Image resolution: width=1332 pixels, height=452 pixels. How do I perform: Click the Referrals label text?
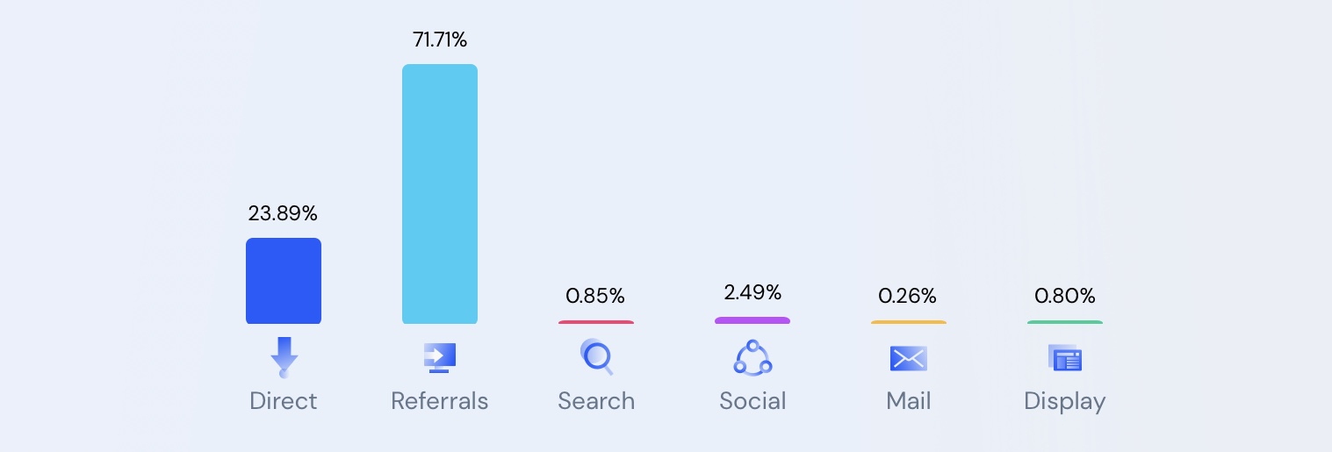point(440,401)
